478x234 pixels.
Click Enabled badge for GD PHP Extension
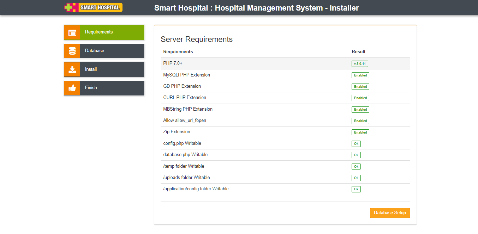coord(360,87)
